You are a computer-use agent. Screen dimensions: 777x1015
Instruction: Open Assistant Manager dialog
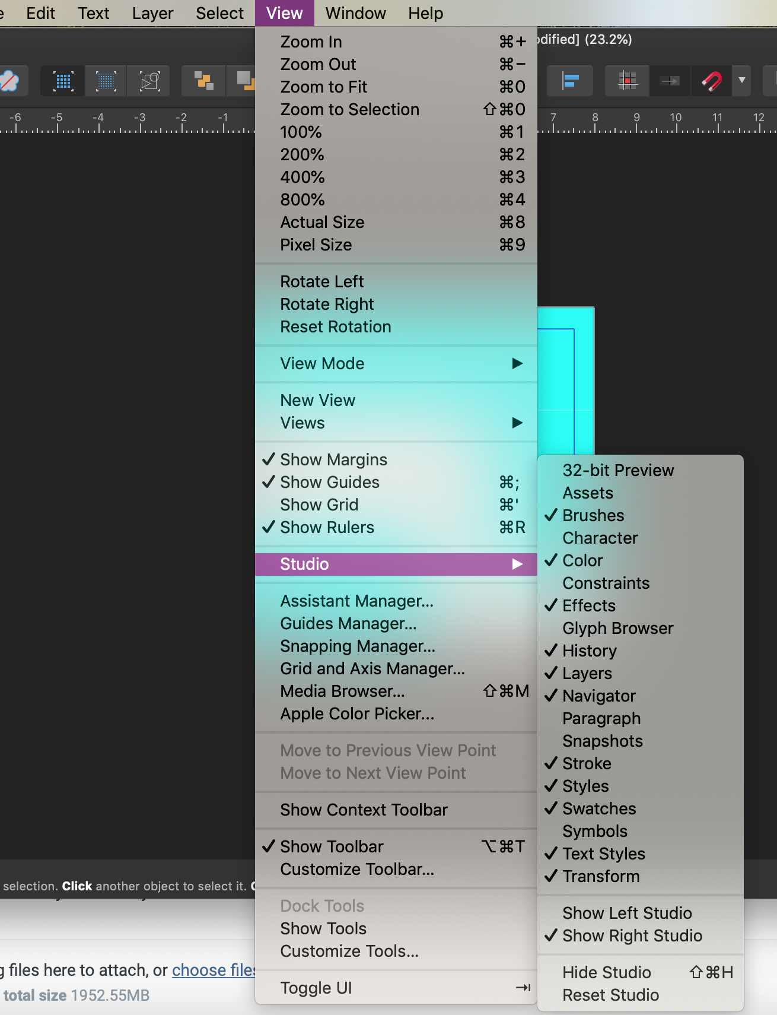(x=396, y=601)
